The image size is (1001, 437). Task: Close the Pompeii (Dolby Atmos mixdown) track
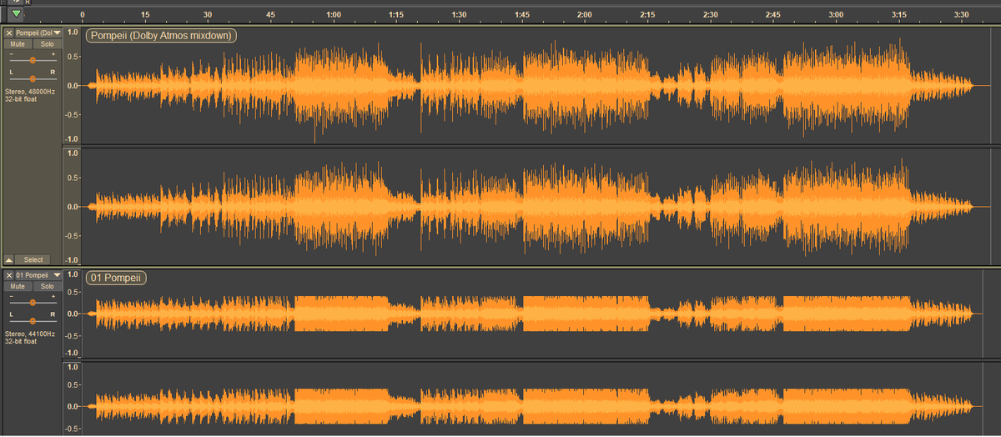[9, 33]
